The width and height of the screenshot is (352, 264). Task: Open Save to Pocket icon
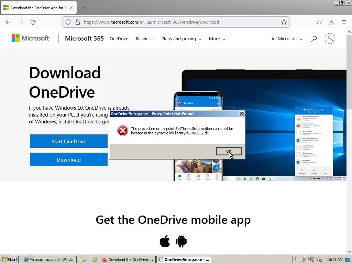point(319,22)
